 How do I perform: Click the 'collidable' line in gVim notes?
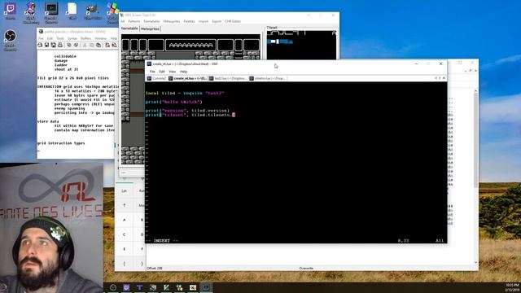65,56
